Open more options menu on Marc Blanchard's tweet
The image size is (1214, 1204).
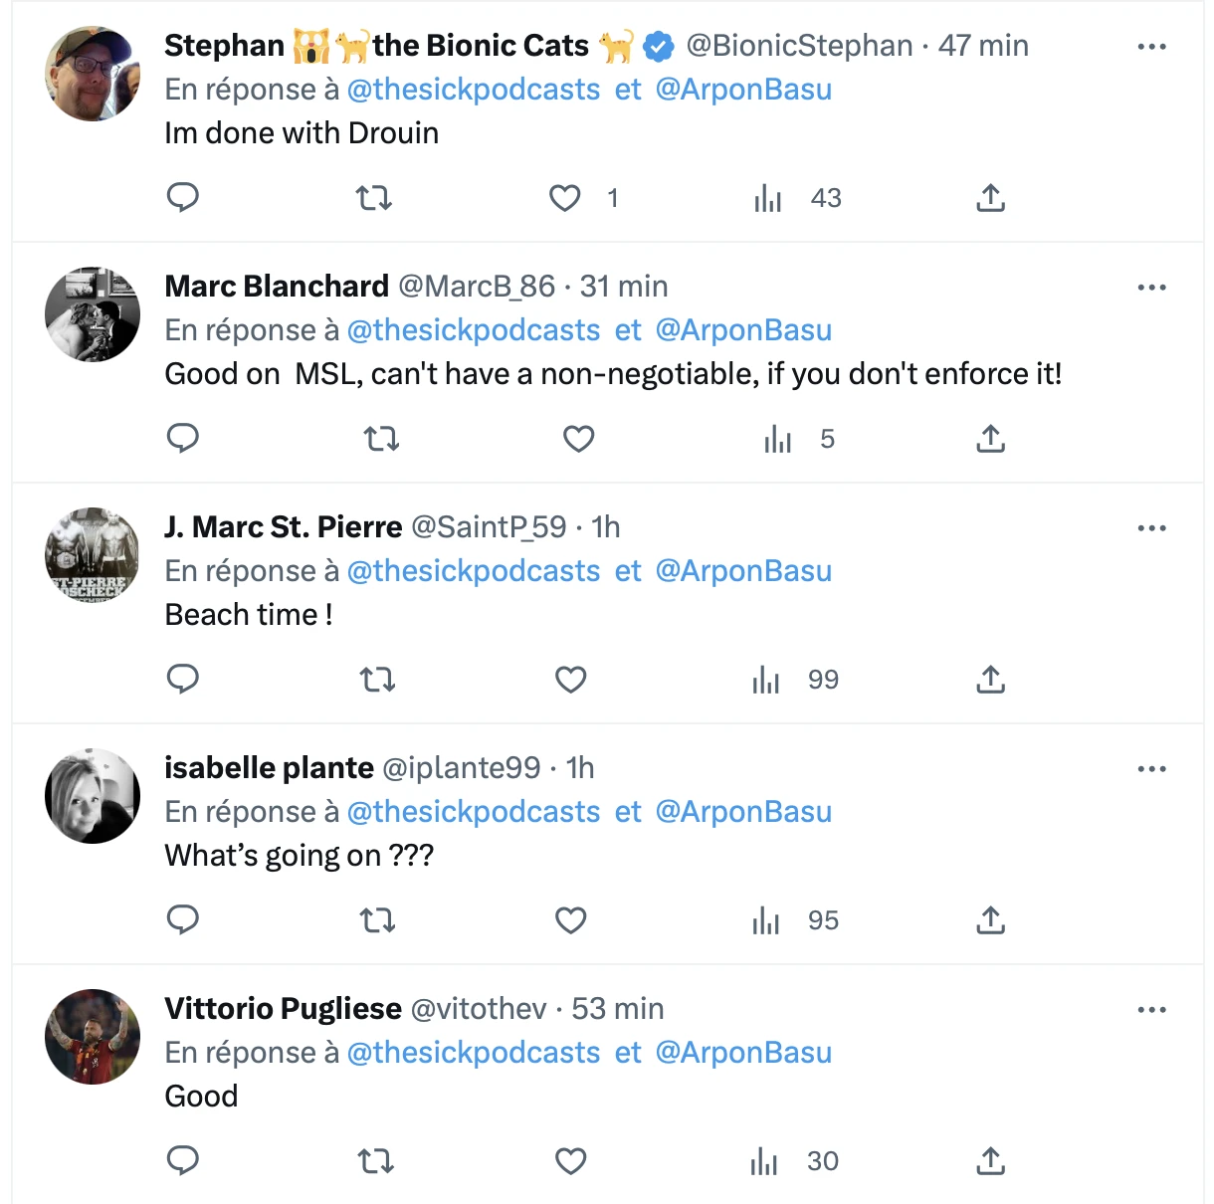tap(1151, 288)
